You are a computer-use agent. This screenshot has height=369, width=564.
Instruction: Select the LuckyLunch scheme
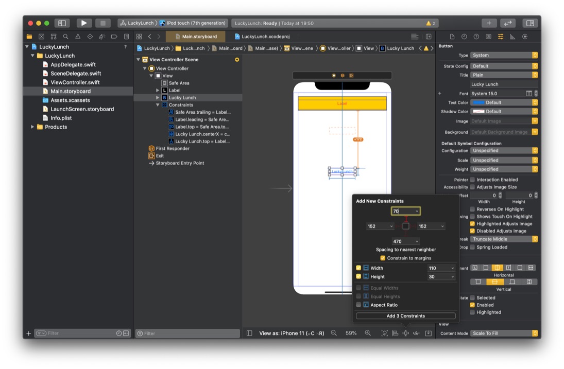pos(136,23)
